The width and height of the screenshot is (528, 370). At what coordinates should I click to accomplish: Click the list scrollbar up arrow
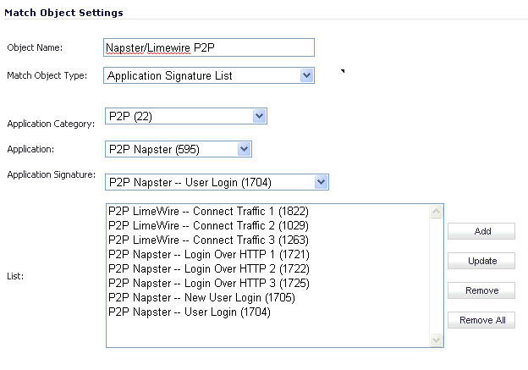pyautogui.click(x=437, y=211)
